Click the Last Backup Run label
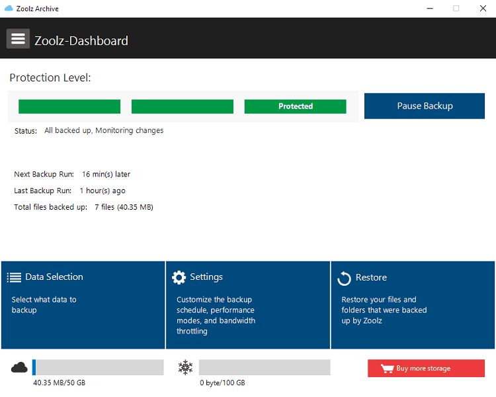The image size is (496, 397). tap(43, 191)
